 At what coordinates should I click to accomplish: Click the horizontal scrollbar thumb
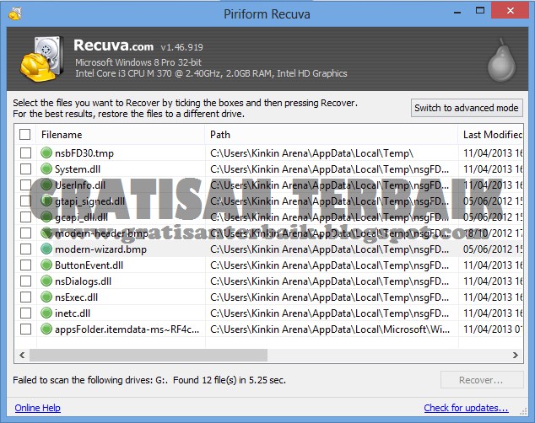click(x=149, y=356)
